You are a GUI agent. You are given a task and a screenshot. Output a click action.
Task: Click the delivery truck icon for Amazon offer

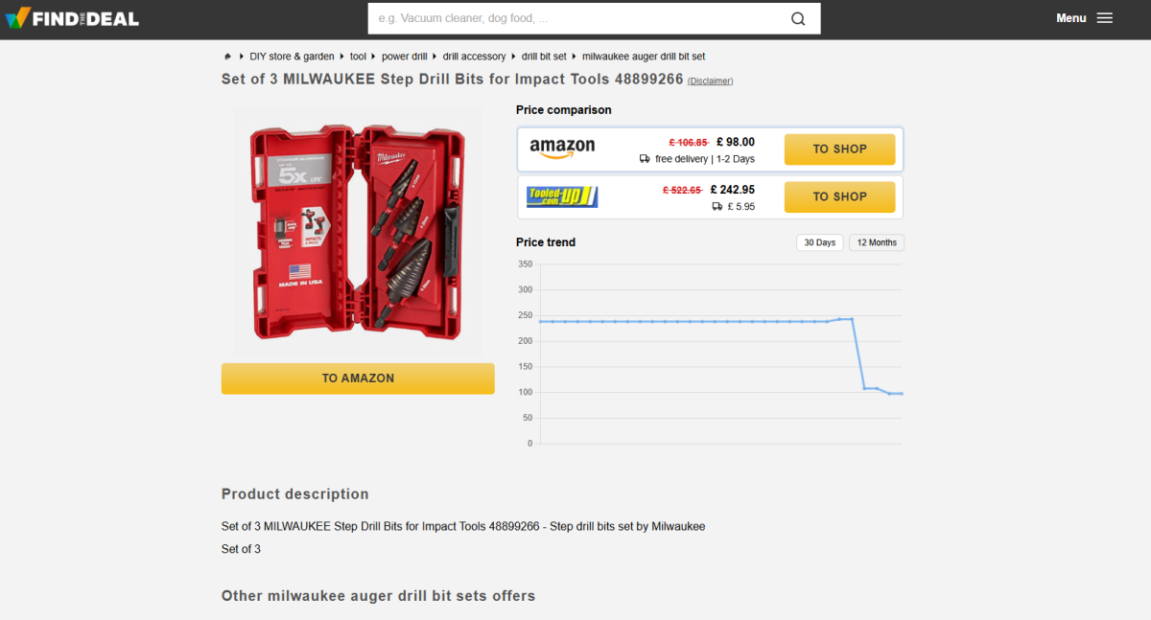pyautogui.click(x=645, y=159)
